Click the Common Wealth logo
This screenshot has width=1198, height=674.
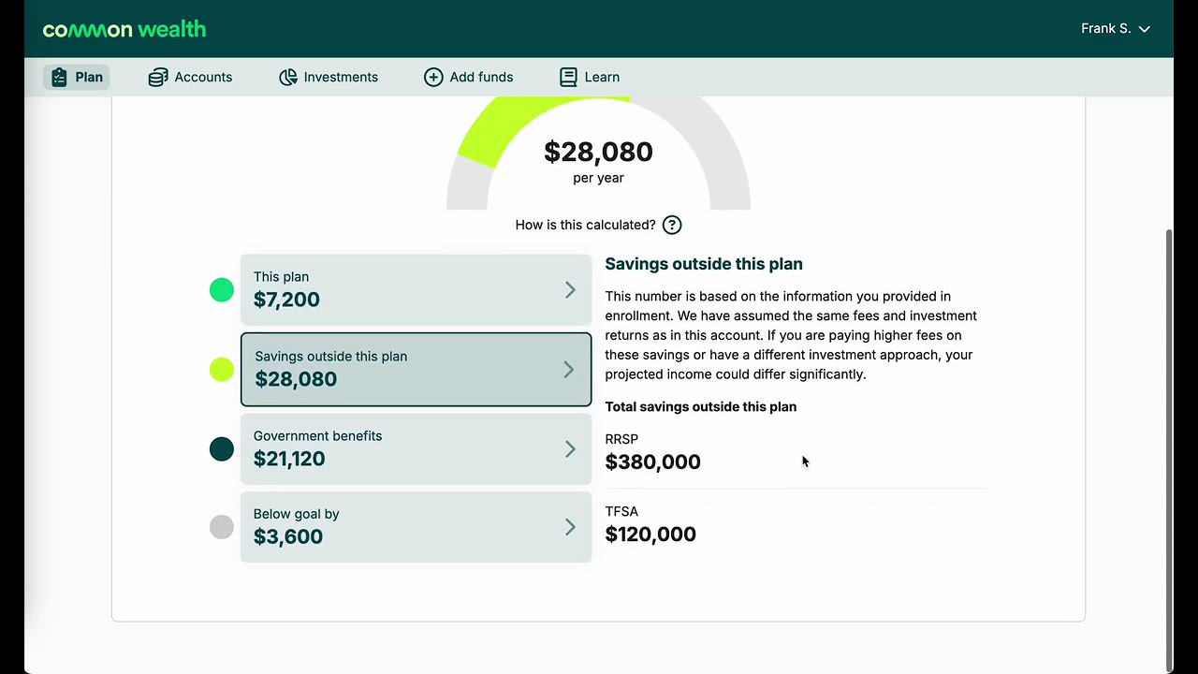(124, 29)
